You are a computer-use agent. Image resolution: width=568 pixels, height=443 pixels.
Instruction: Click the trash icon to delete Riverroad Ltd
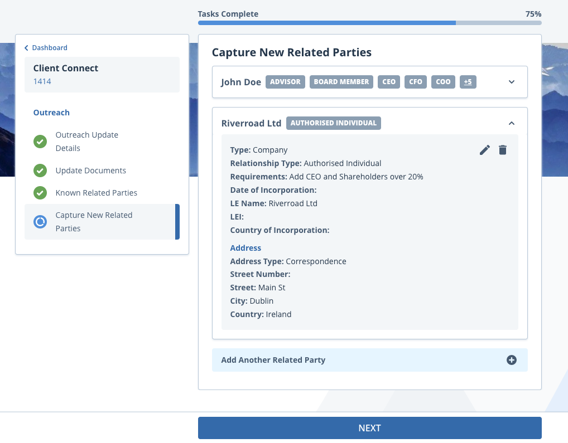(x=503, y=150)
